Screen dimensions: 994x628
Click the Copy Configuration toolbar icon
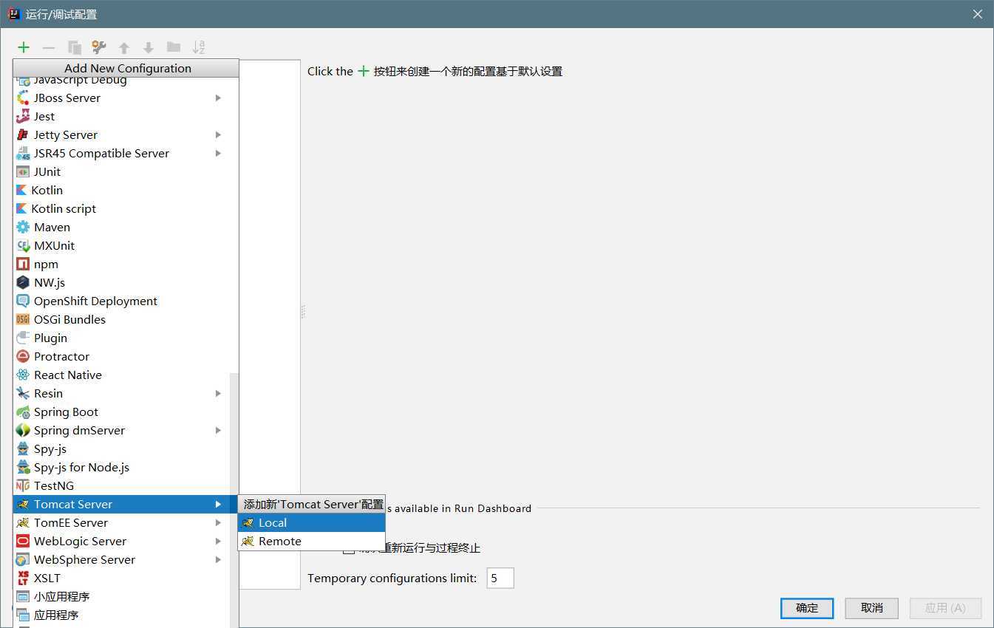tap(75, 47)
